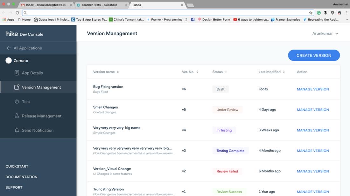Open the QUICKSTART link

click(x=17, y=166)
